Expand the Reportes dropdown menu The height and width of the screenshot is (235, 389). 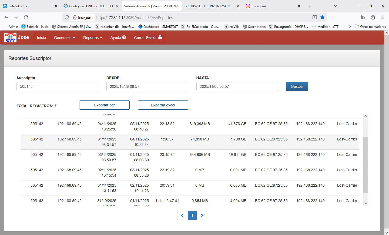point(93,38)
